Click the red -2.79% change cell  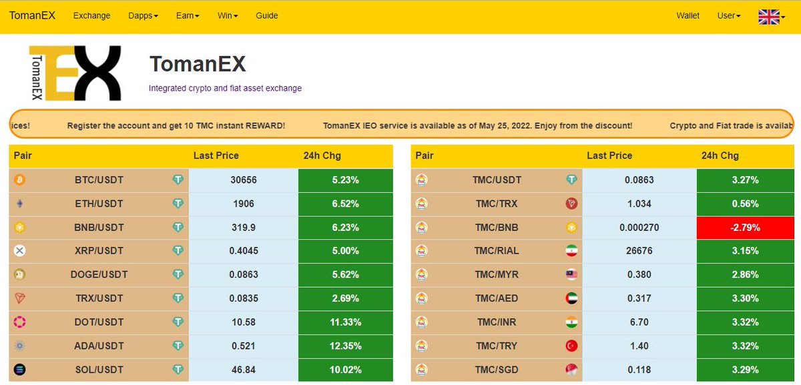tap(745, 228)
